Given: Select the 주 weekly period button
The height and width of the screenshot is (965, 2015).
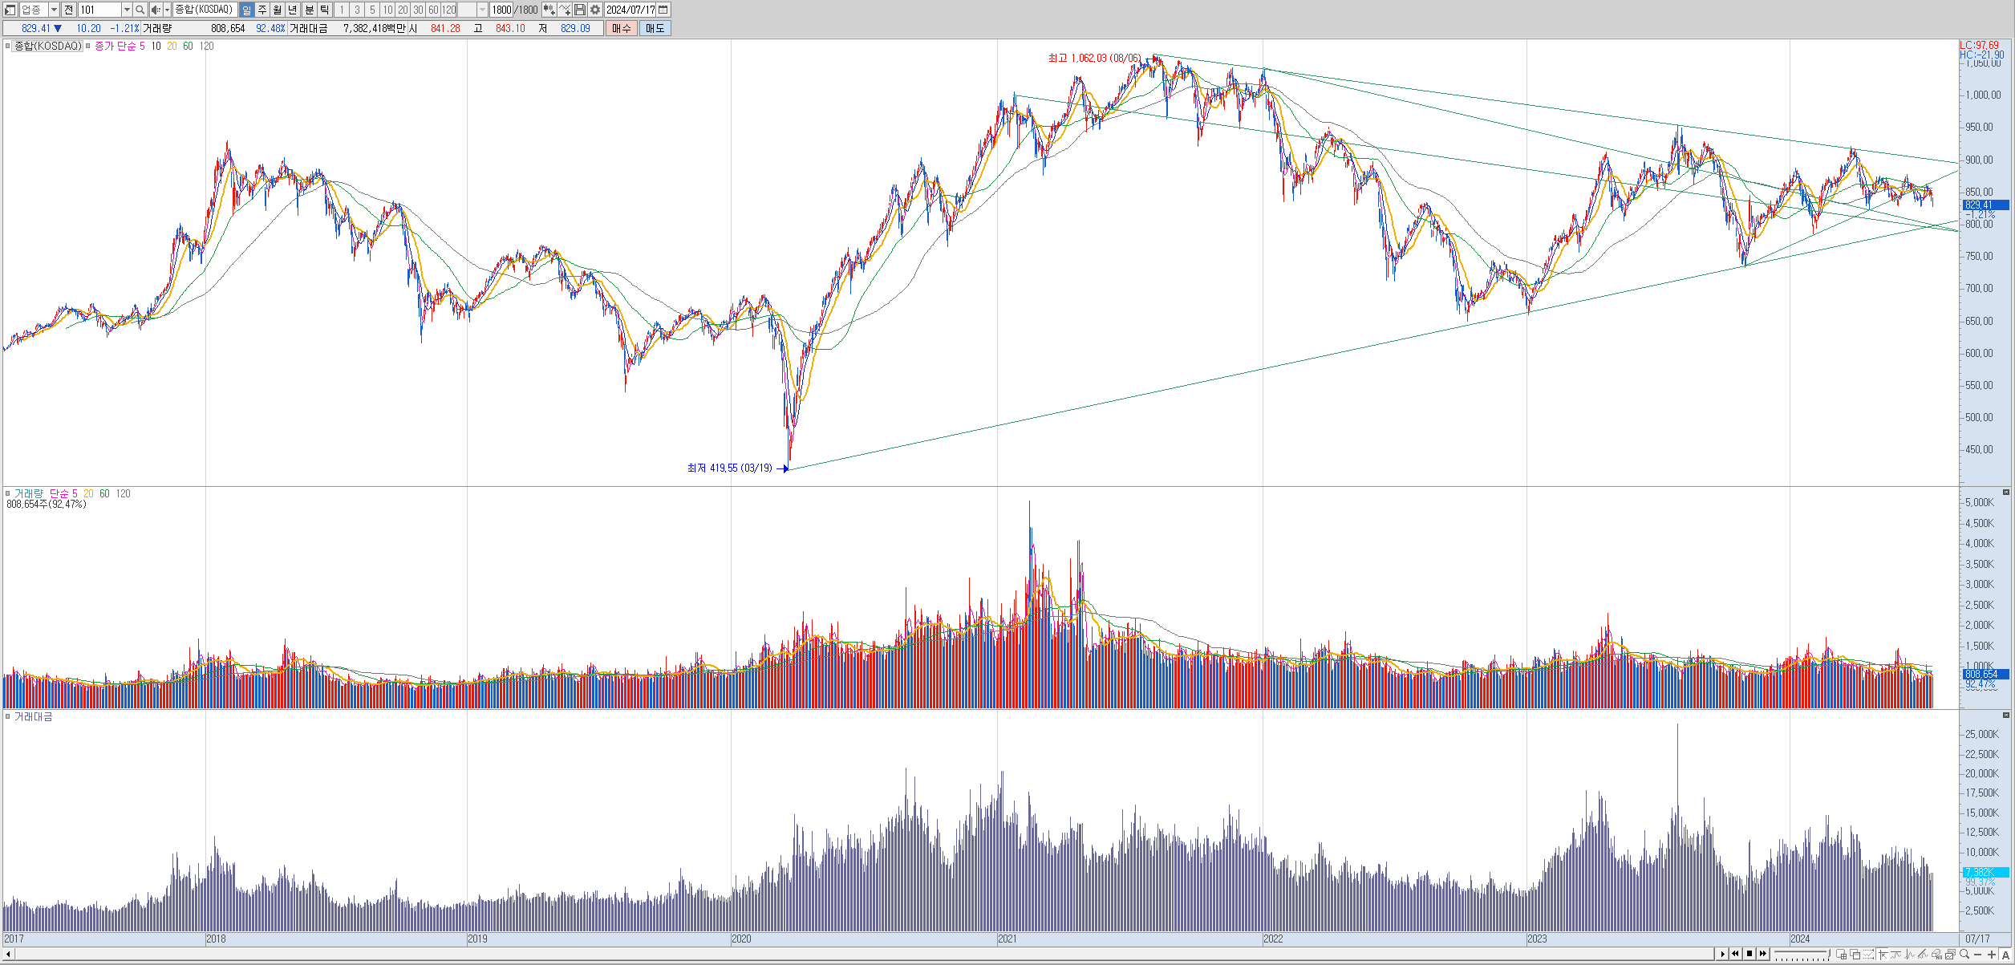Looking at the screenshot, I should coord(262,10).
